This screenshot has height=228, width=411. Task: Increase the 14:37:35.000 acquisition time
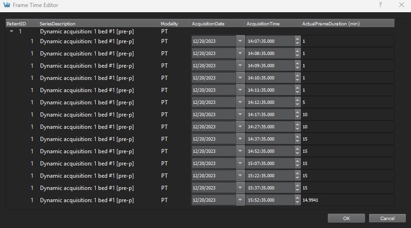coord(297,137)
